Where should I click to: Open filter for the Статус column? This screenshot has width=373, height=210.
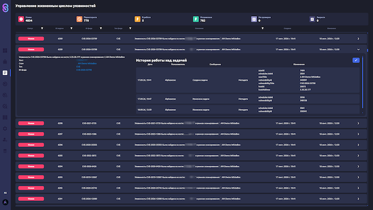pyautogui.click(x=42, y=28)
